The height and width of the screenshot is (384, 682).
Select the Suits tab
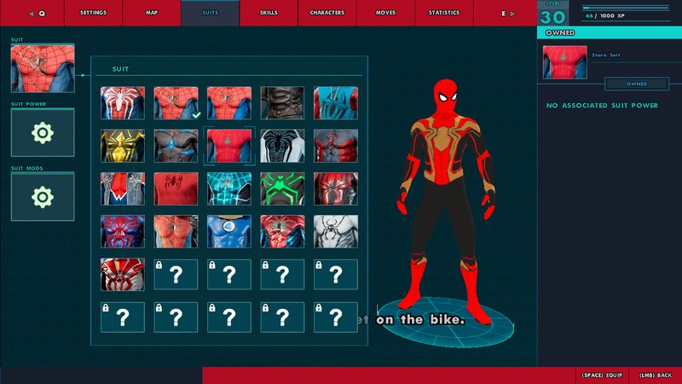210,13
